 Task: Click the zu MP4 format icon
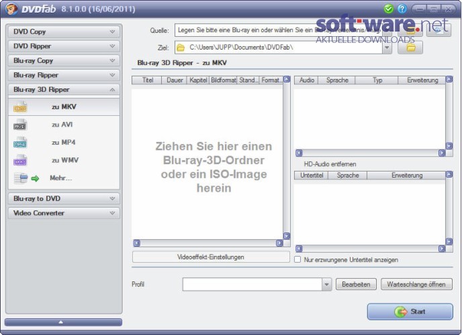coord(20,143)
